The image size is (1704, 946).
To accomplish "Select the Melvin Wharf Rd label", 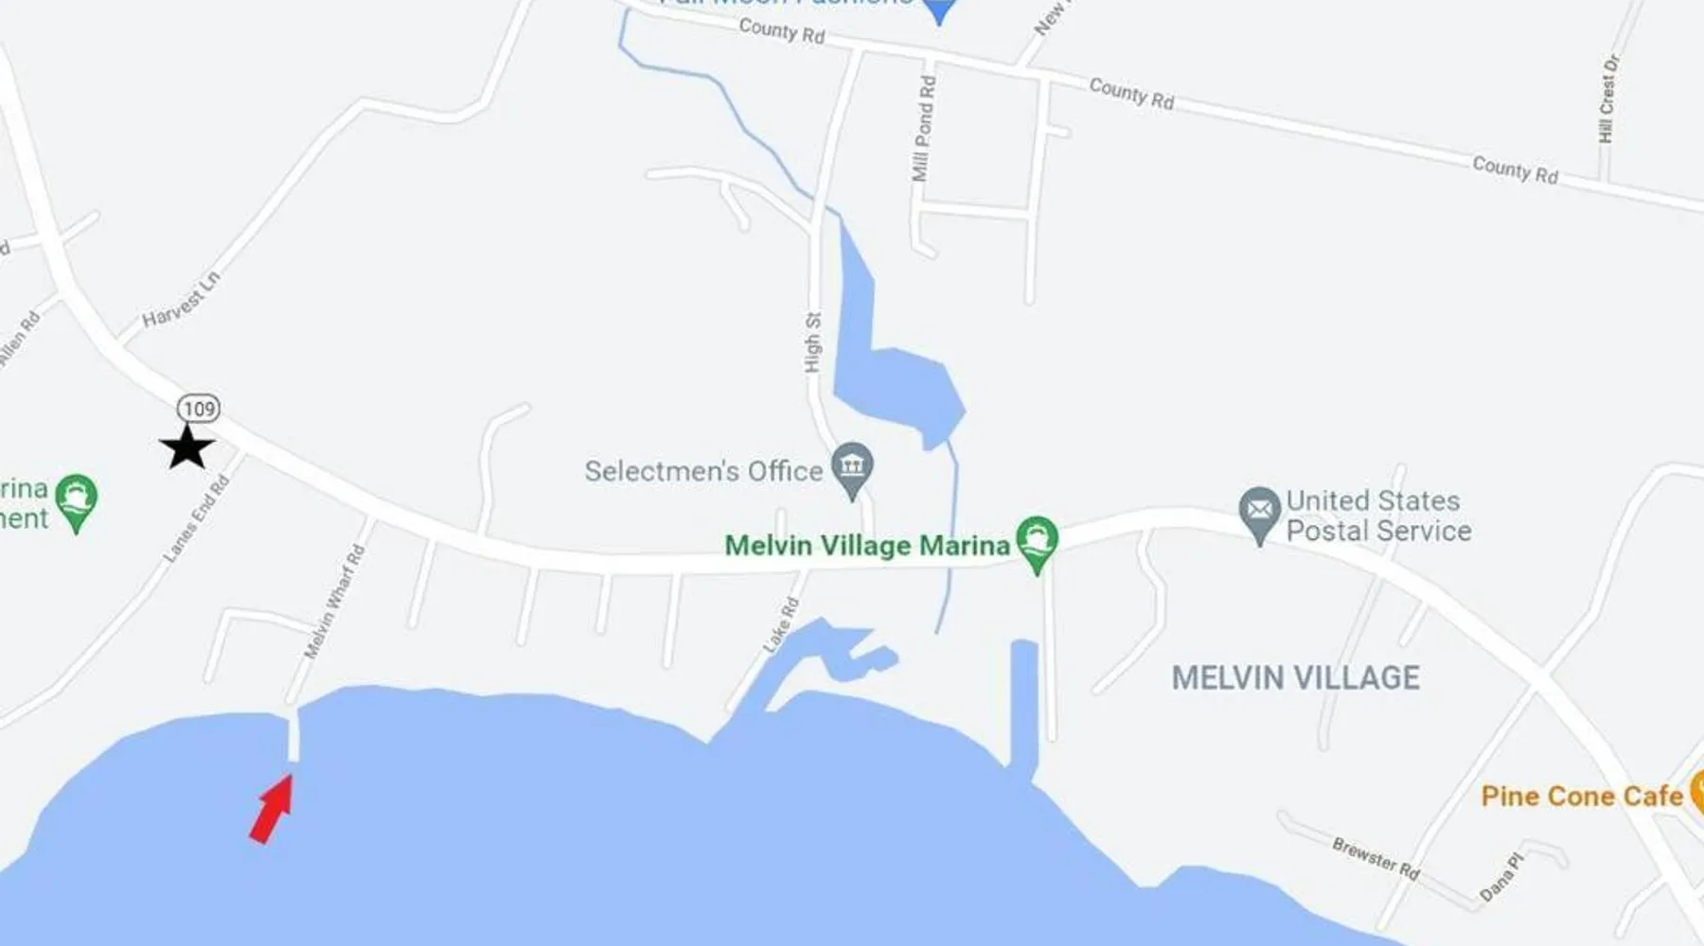I will (x=334, y=602).
